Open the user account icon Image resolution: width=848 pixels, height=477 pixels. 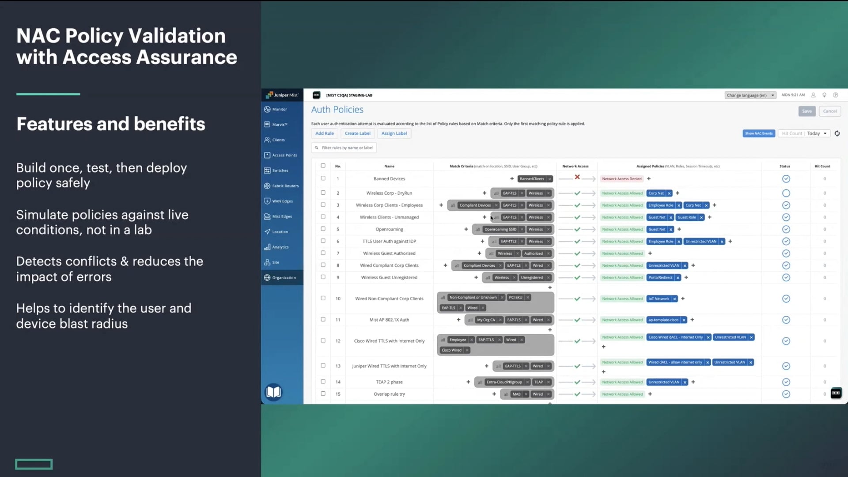click(x=813, y=95)
